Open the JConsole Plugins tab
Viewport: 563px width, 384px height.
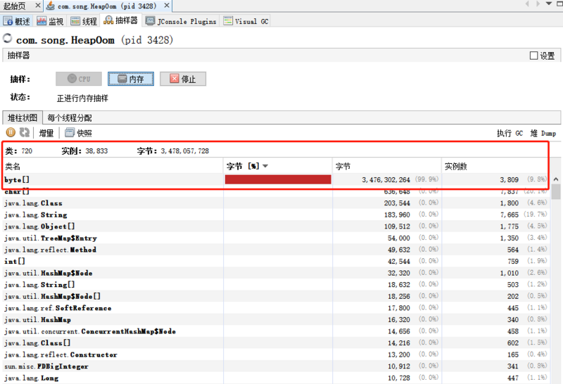click(182, 21)
